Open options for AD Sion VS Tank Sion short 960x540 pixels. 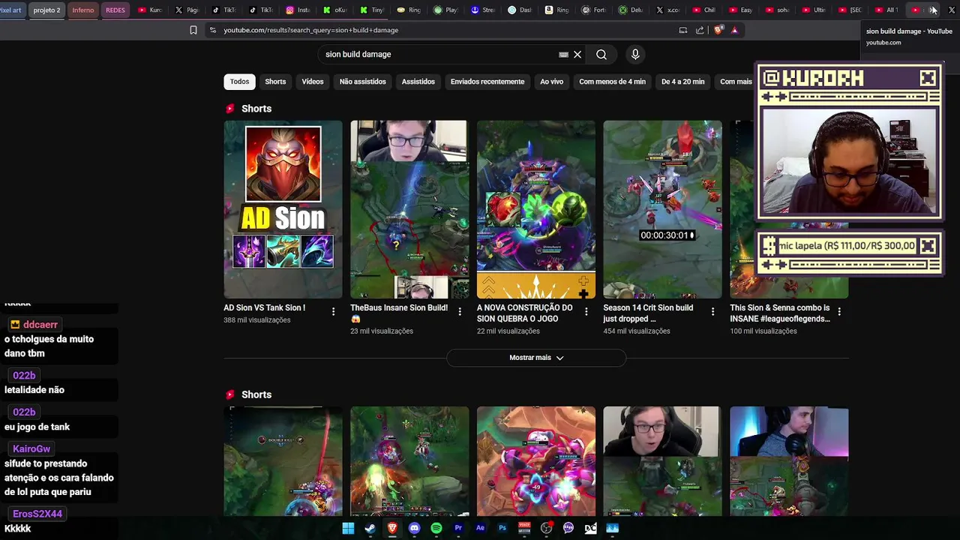tap(333, 311)
